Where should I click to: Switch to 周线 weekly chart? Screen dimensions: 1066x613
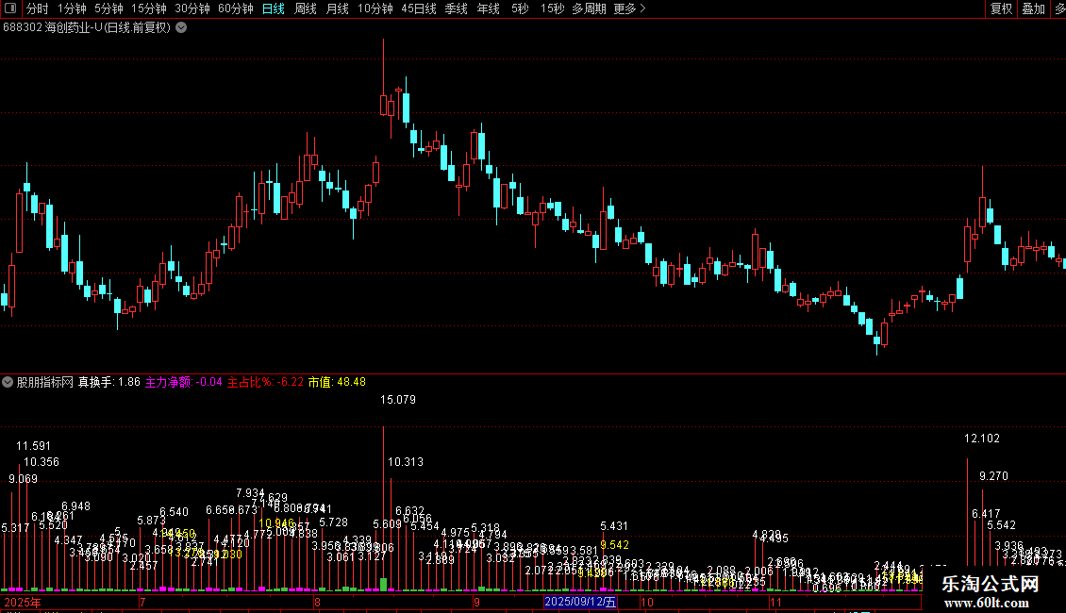coord(306,8)
